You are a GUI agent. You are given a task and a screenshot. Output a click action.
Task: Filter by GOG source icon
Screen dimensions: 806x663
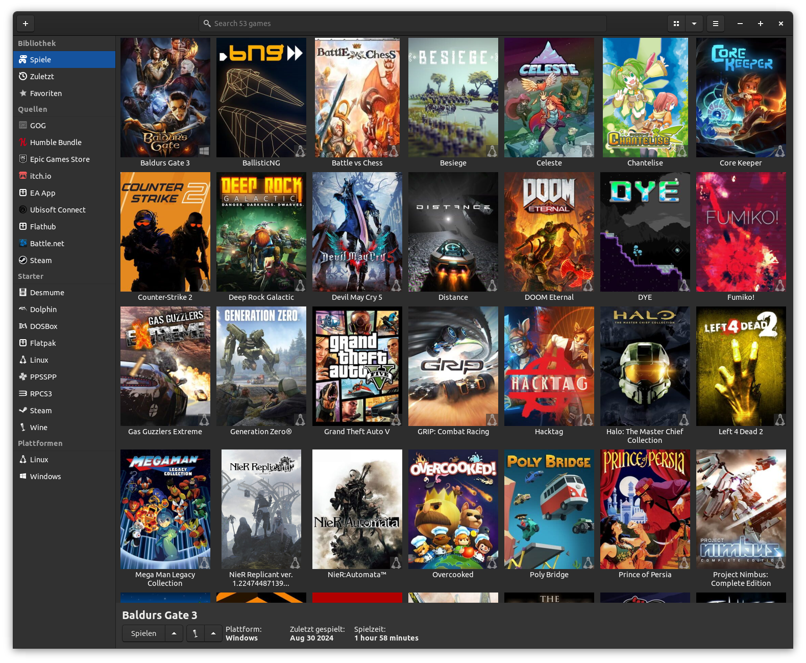23,126
